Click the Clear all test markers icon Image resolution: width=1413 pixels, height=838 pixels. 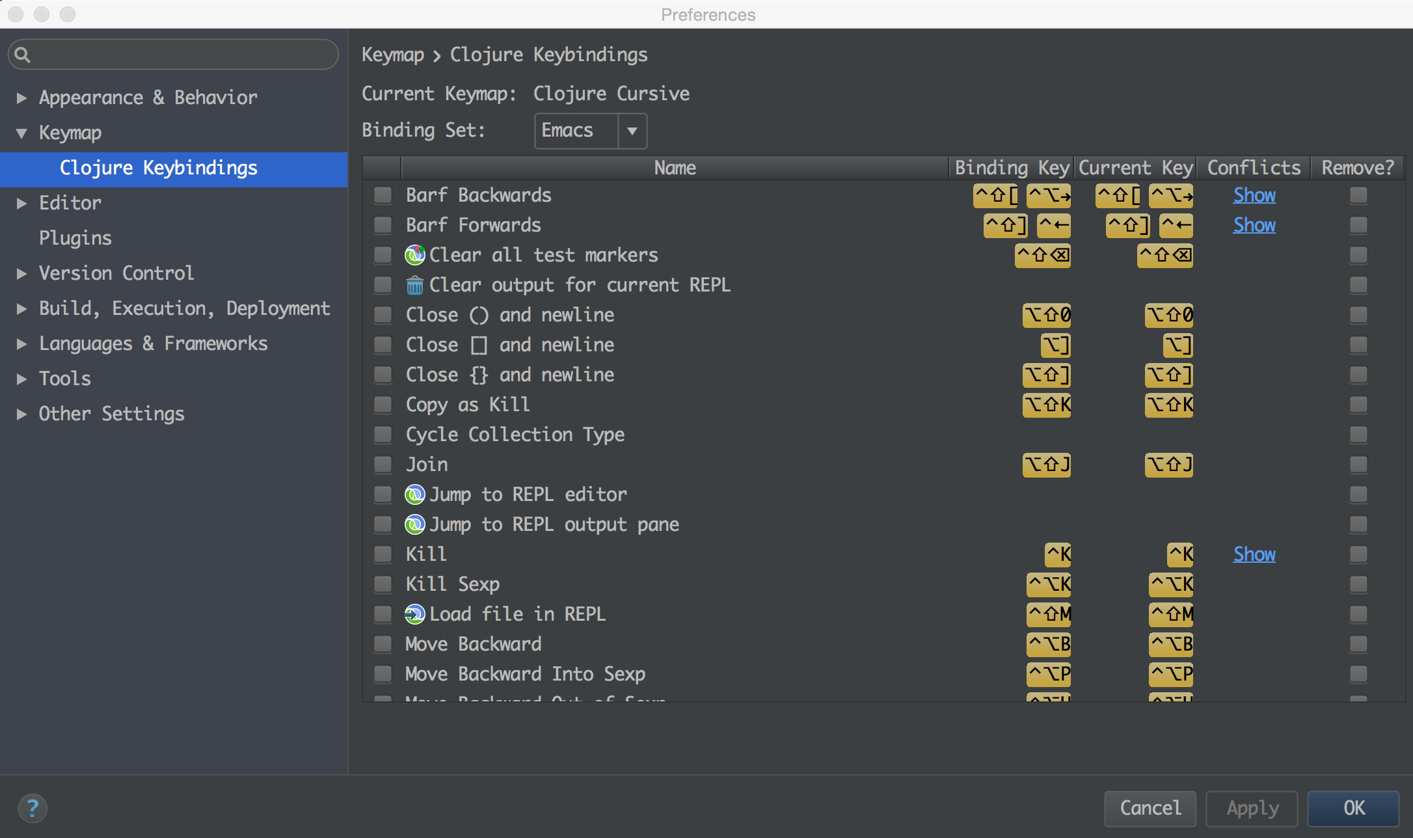[x=414, y=255]
